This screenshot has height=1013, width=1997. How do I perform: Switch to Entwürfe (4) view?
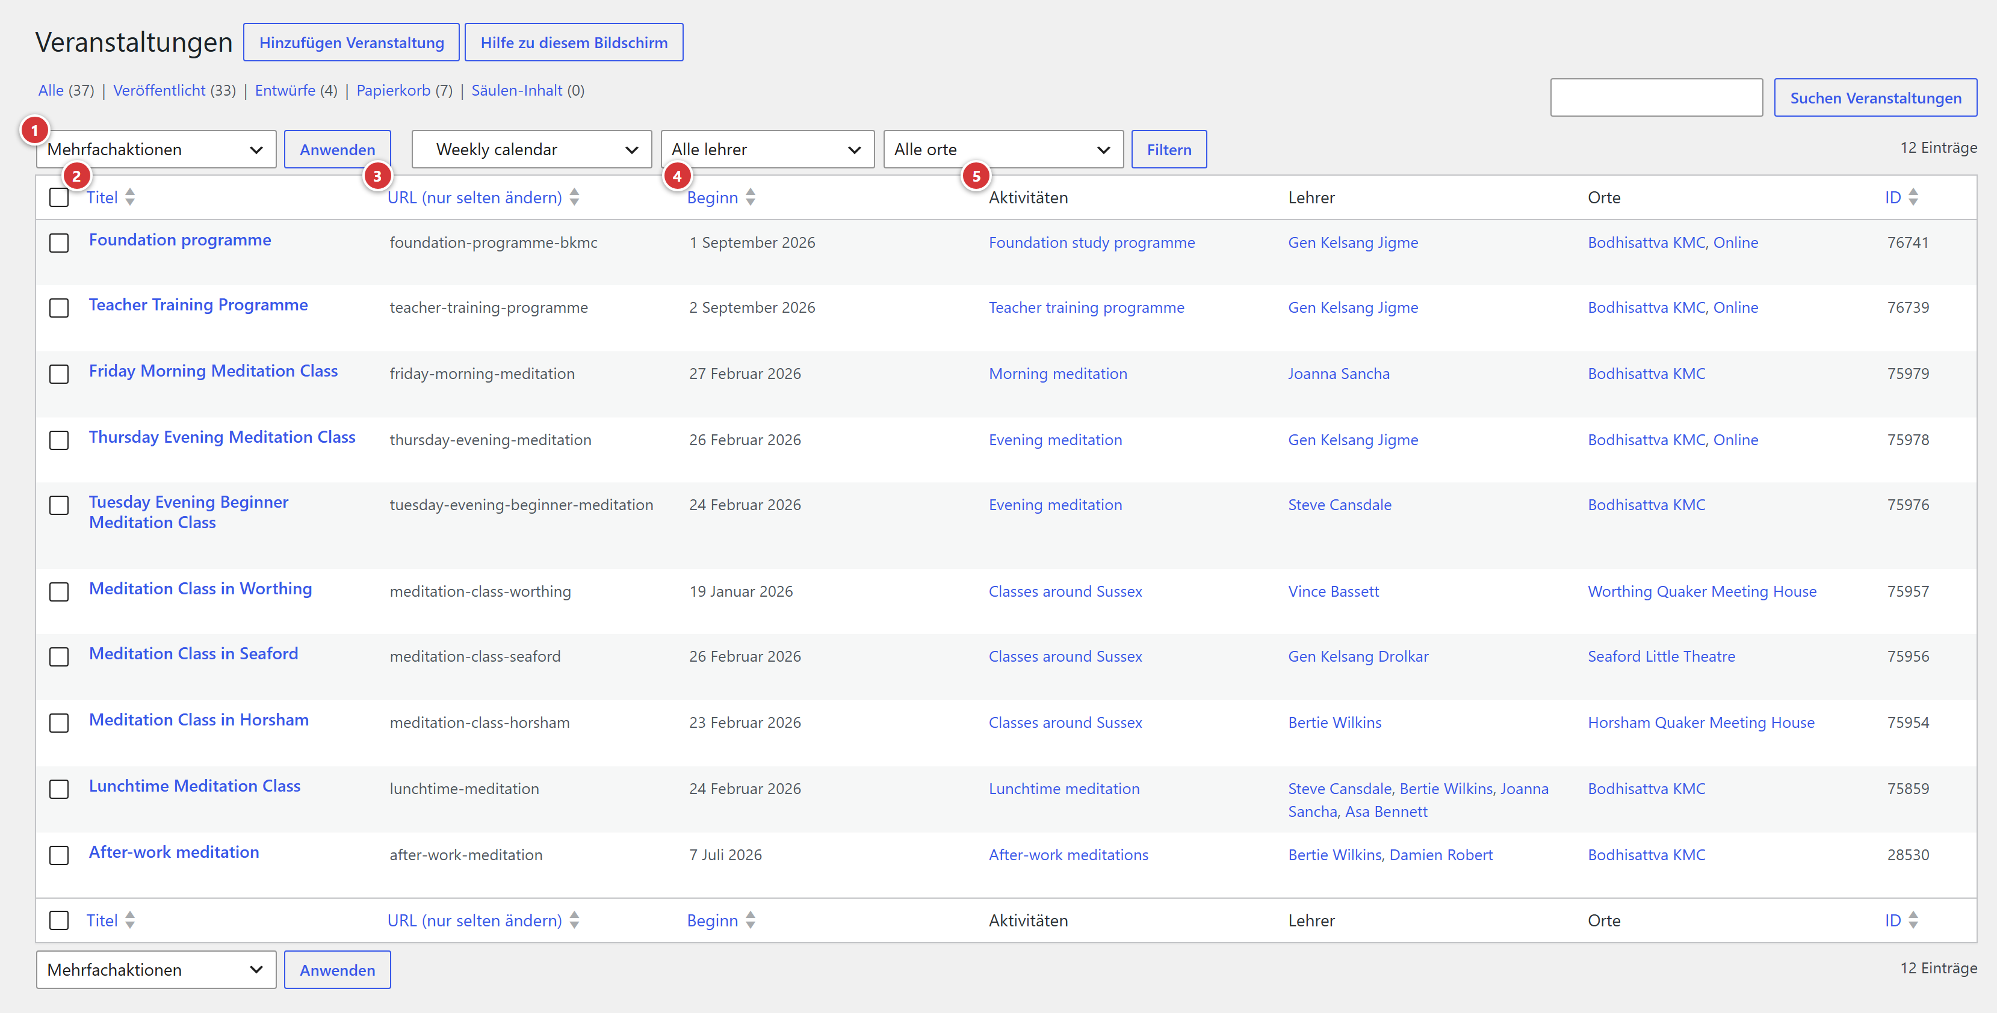[296, 91]
